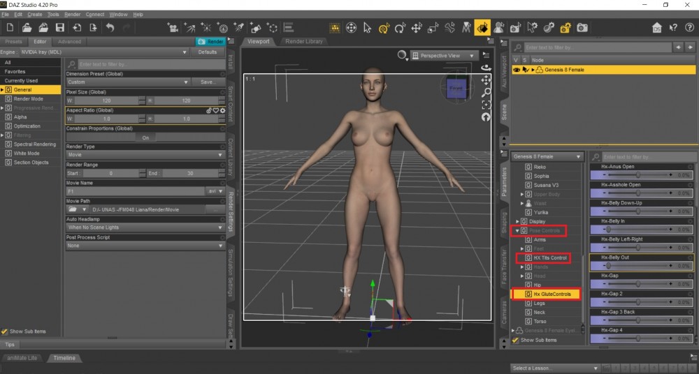Select the Scale tool icon
Viewport: 699px width, 374px height.
point(433,28)
